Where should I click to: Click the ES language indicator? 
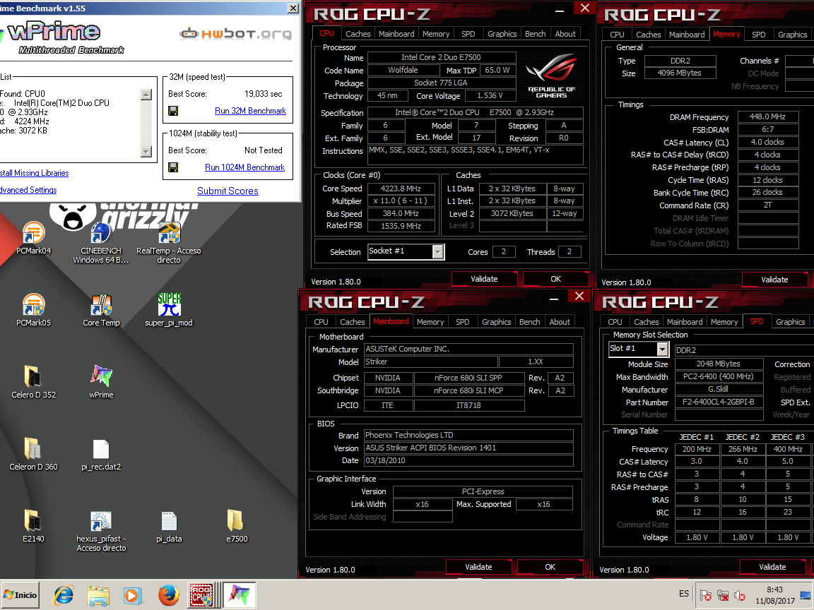coord(684,593)
